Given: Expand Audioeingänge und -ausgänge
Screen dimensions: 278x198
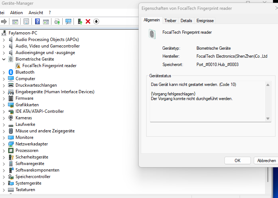Looking at the screenshot, I should tap(4, 53).
